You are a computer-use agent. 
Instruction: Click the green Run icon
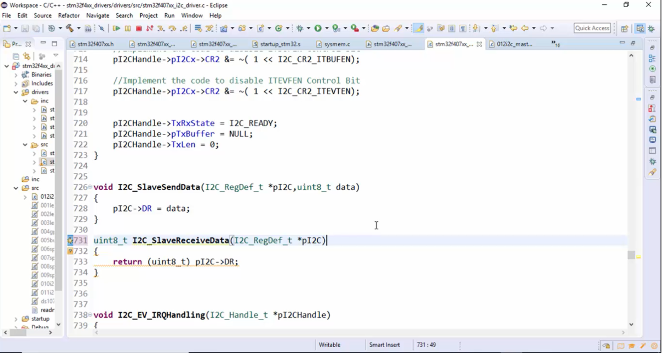coord(318,28)
